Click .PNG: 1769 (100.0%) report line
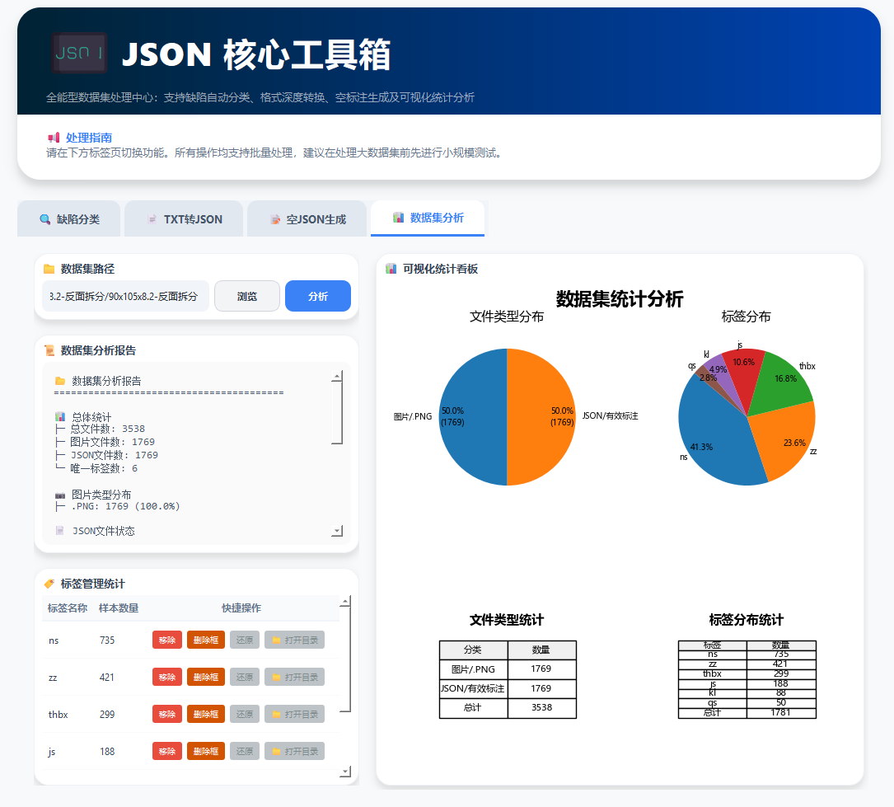The image size is (894, 807). [118, 506]
